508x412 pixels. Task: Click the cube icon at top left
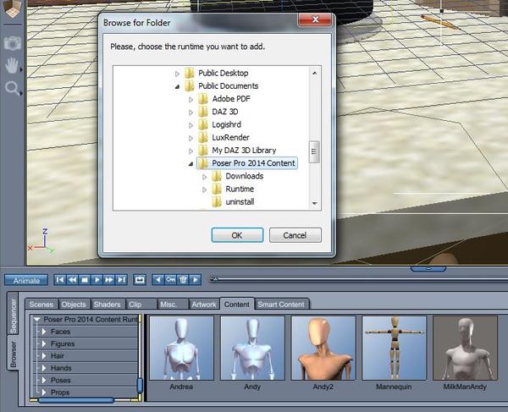(12, 8)
